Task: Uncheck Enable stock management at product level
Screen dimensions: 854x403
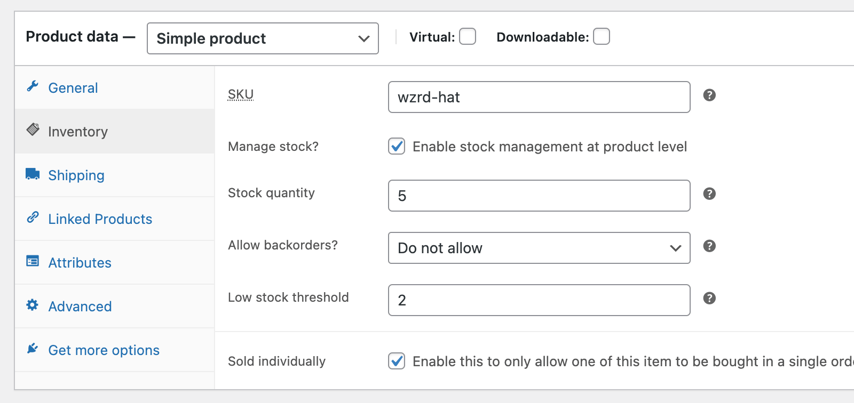Action: [x=397, y=146]
